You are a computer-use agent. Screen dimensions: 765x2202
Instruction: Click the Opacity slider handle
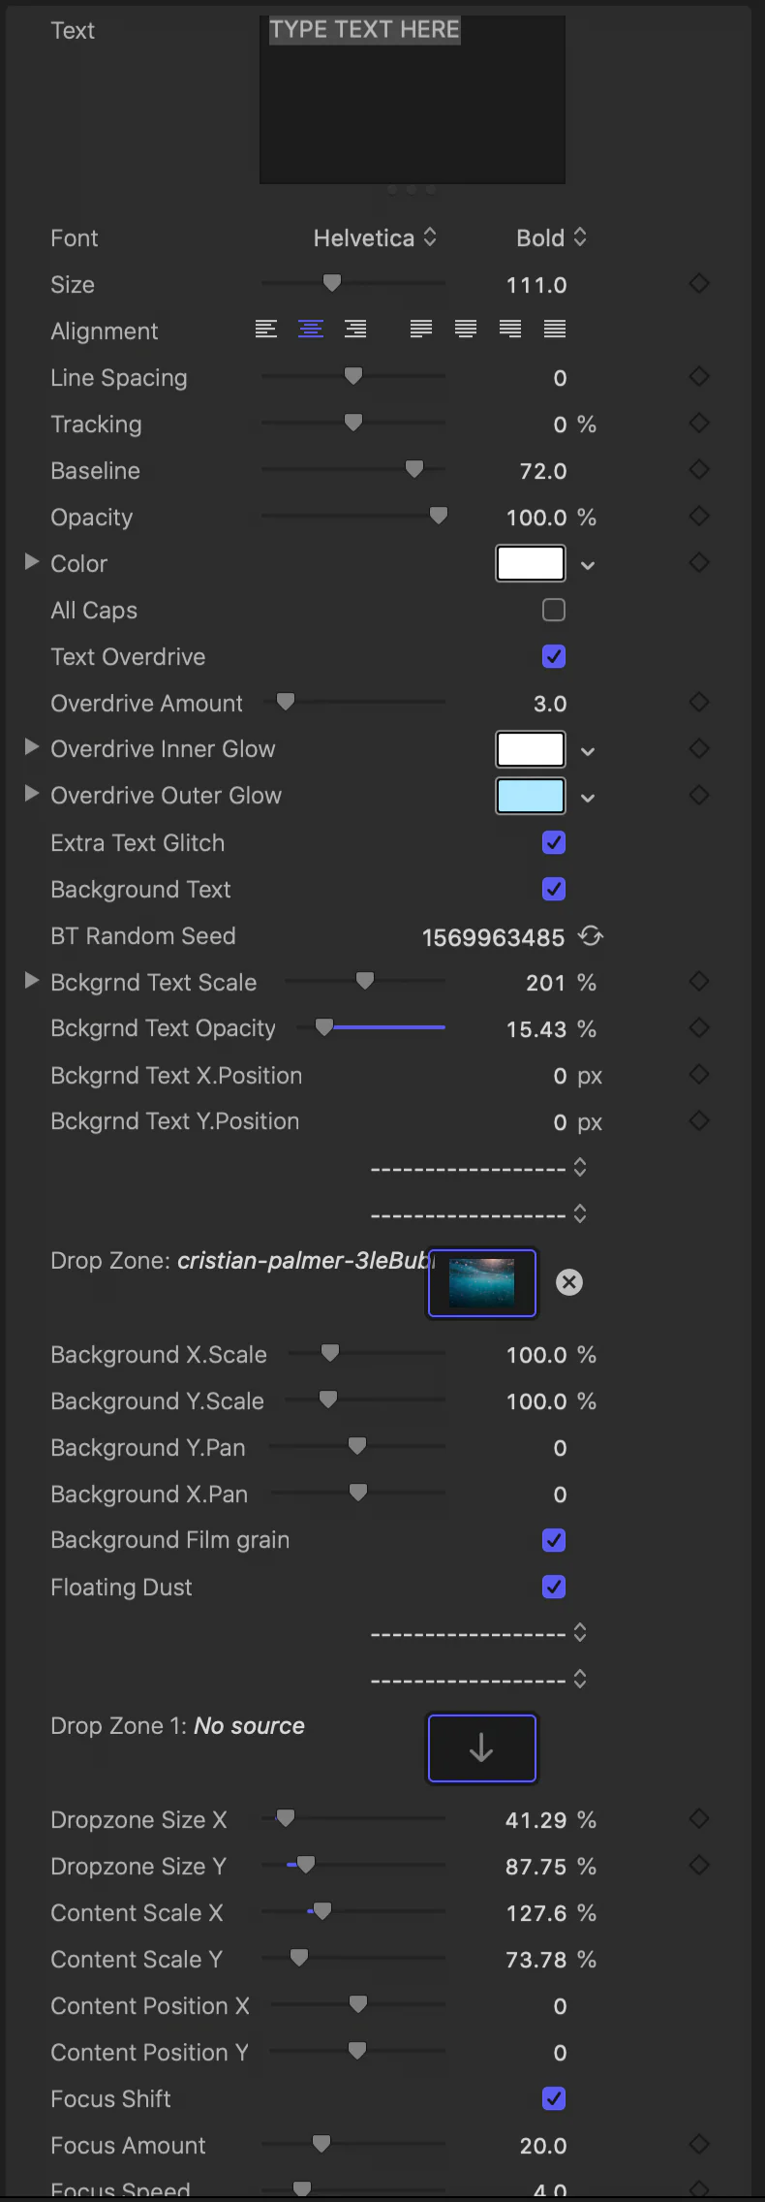(439, 516)
